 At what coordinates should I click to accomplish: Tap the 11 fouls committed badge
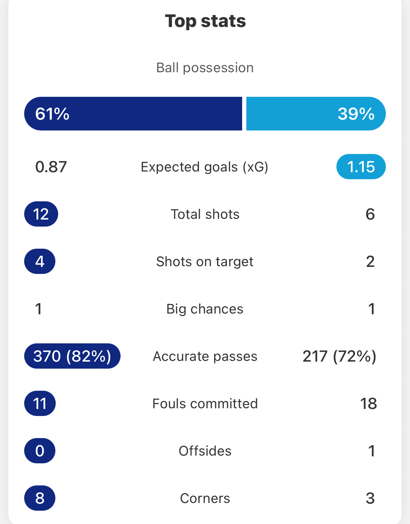pyautogui.click(x=40, y=403)
